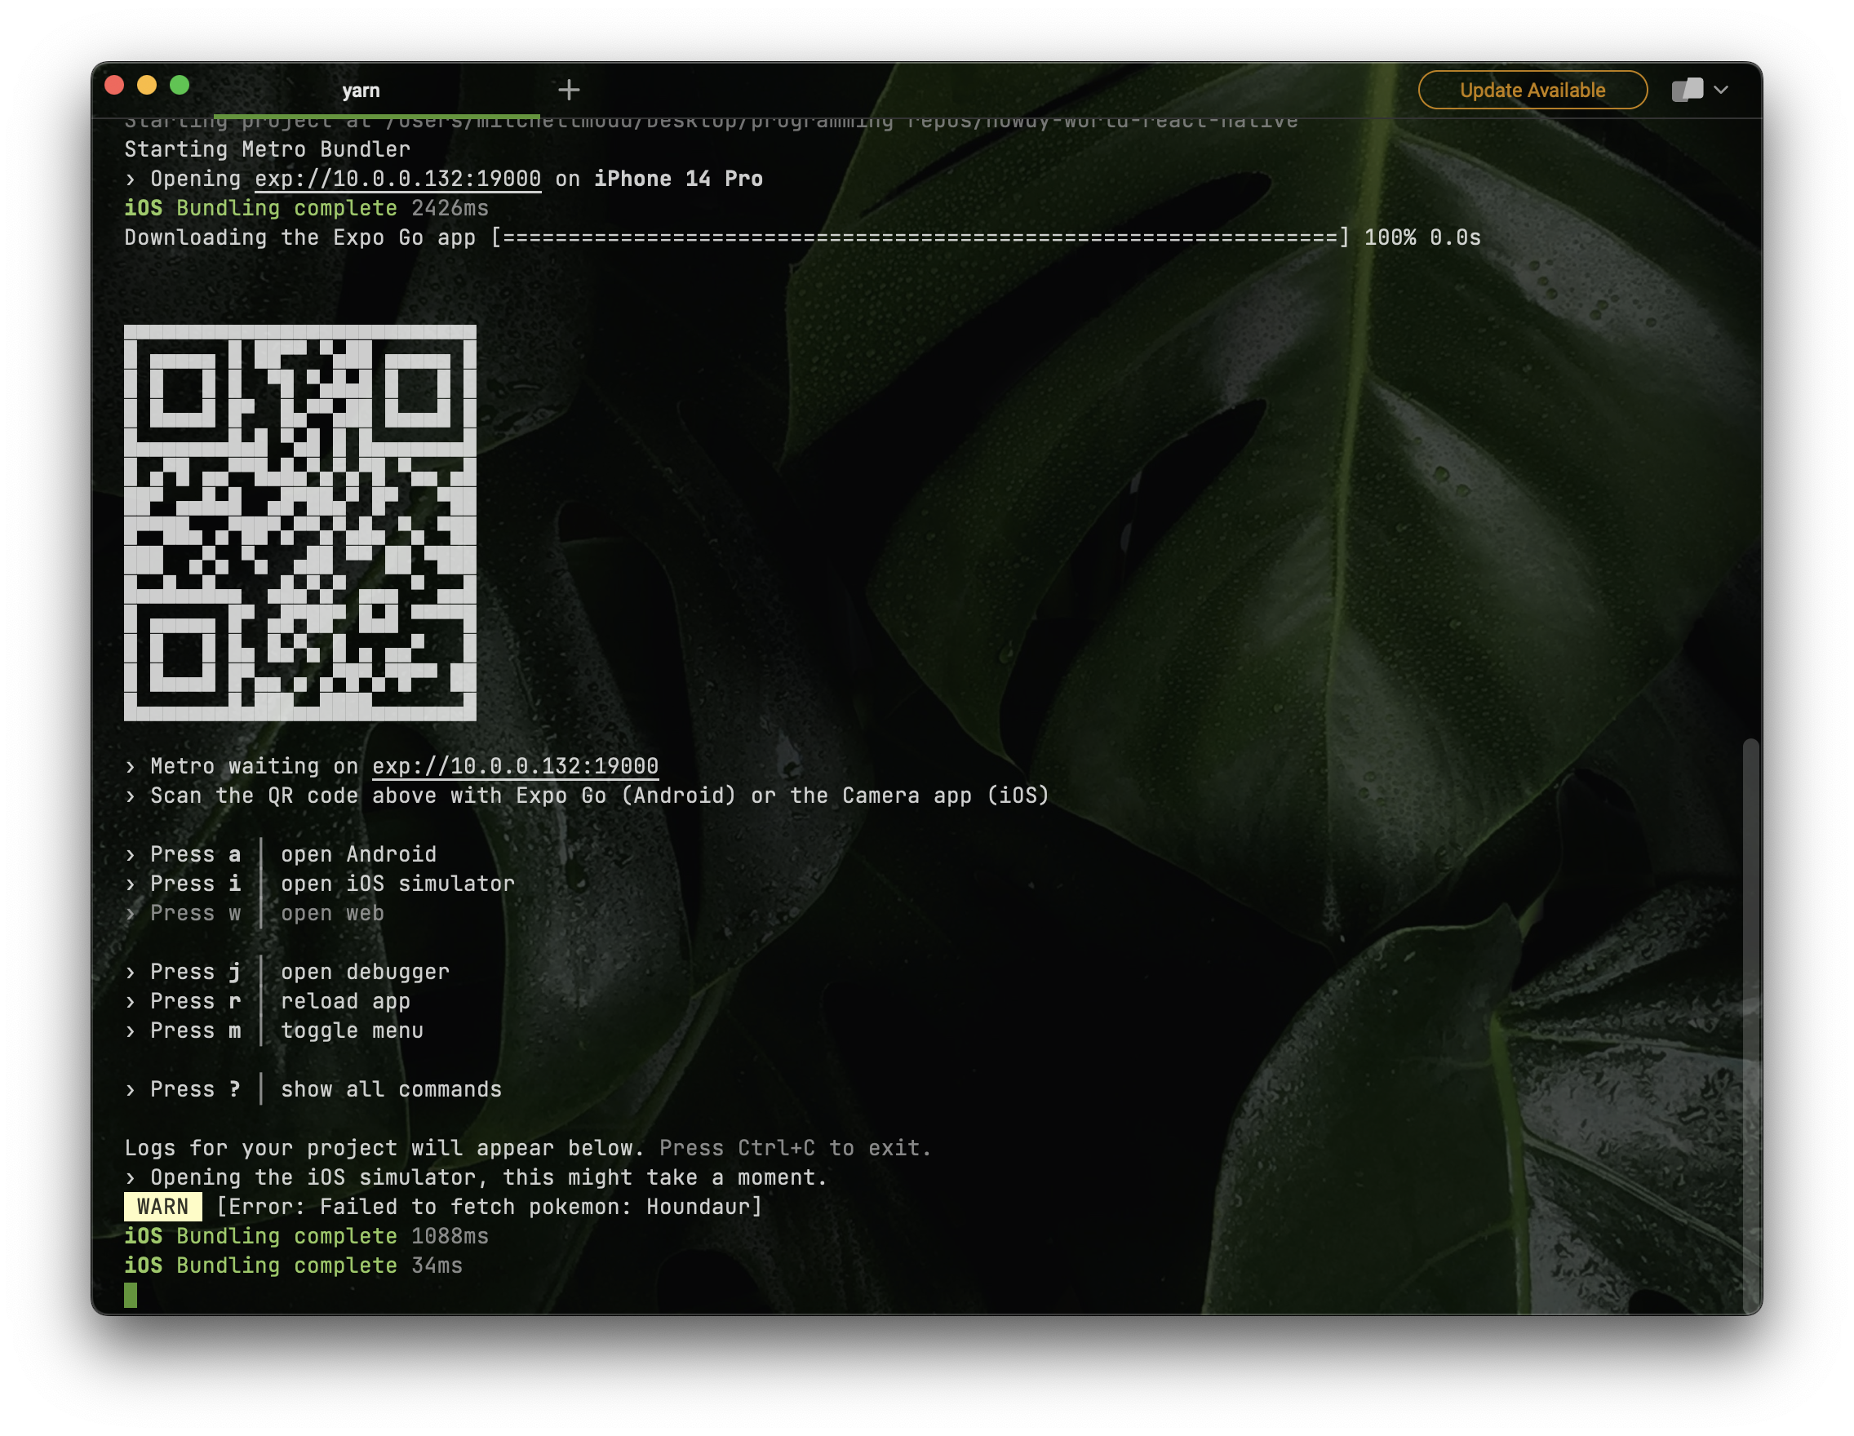The height and width of the screenshot is (1436, 1854).
Task: Minimize the window with yellow button
Action: [x=147, y=85]
